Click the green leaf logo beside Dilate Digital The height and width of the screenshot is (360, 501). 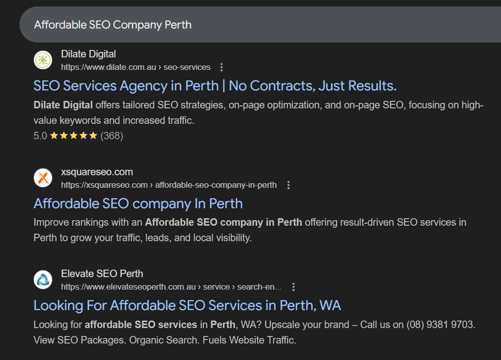pyautogui.click(x=42, y=60)
